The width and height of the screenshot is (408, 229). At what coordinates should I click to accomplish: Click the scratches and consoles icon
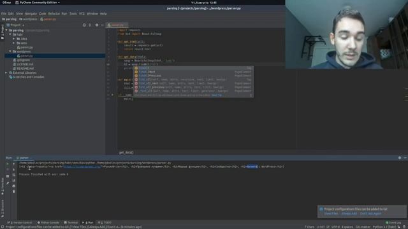[11, 77]
